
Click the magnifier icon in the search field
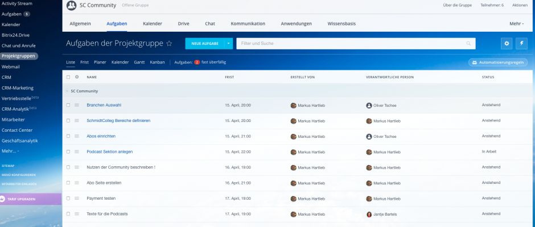[x=468, y=44]
